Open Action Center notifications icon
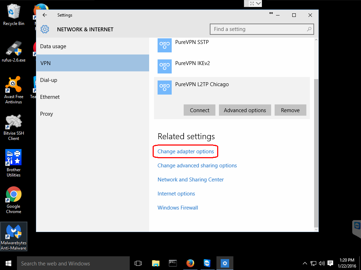Screen dimensions: 361x270 330,263
